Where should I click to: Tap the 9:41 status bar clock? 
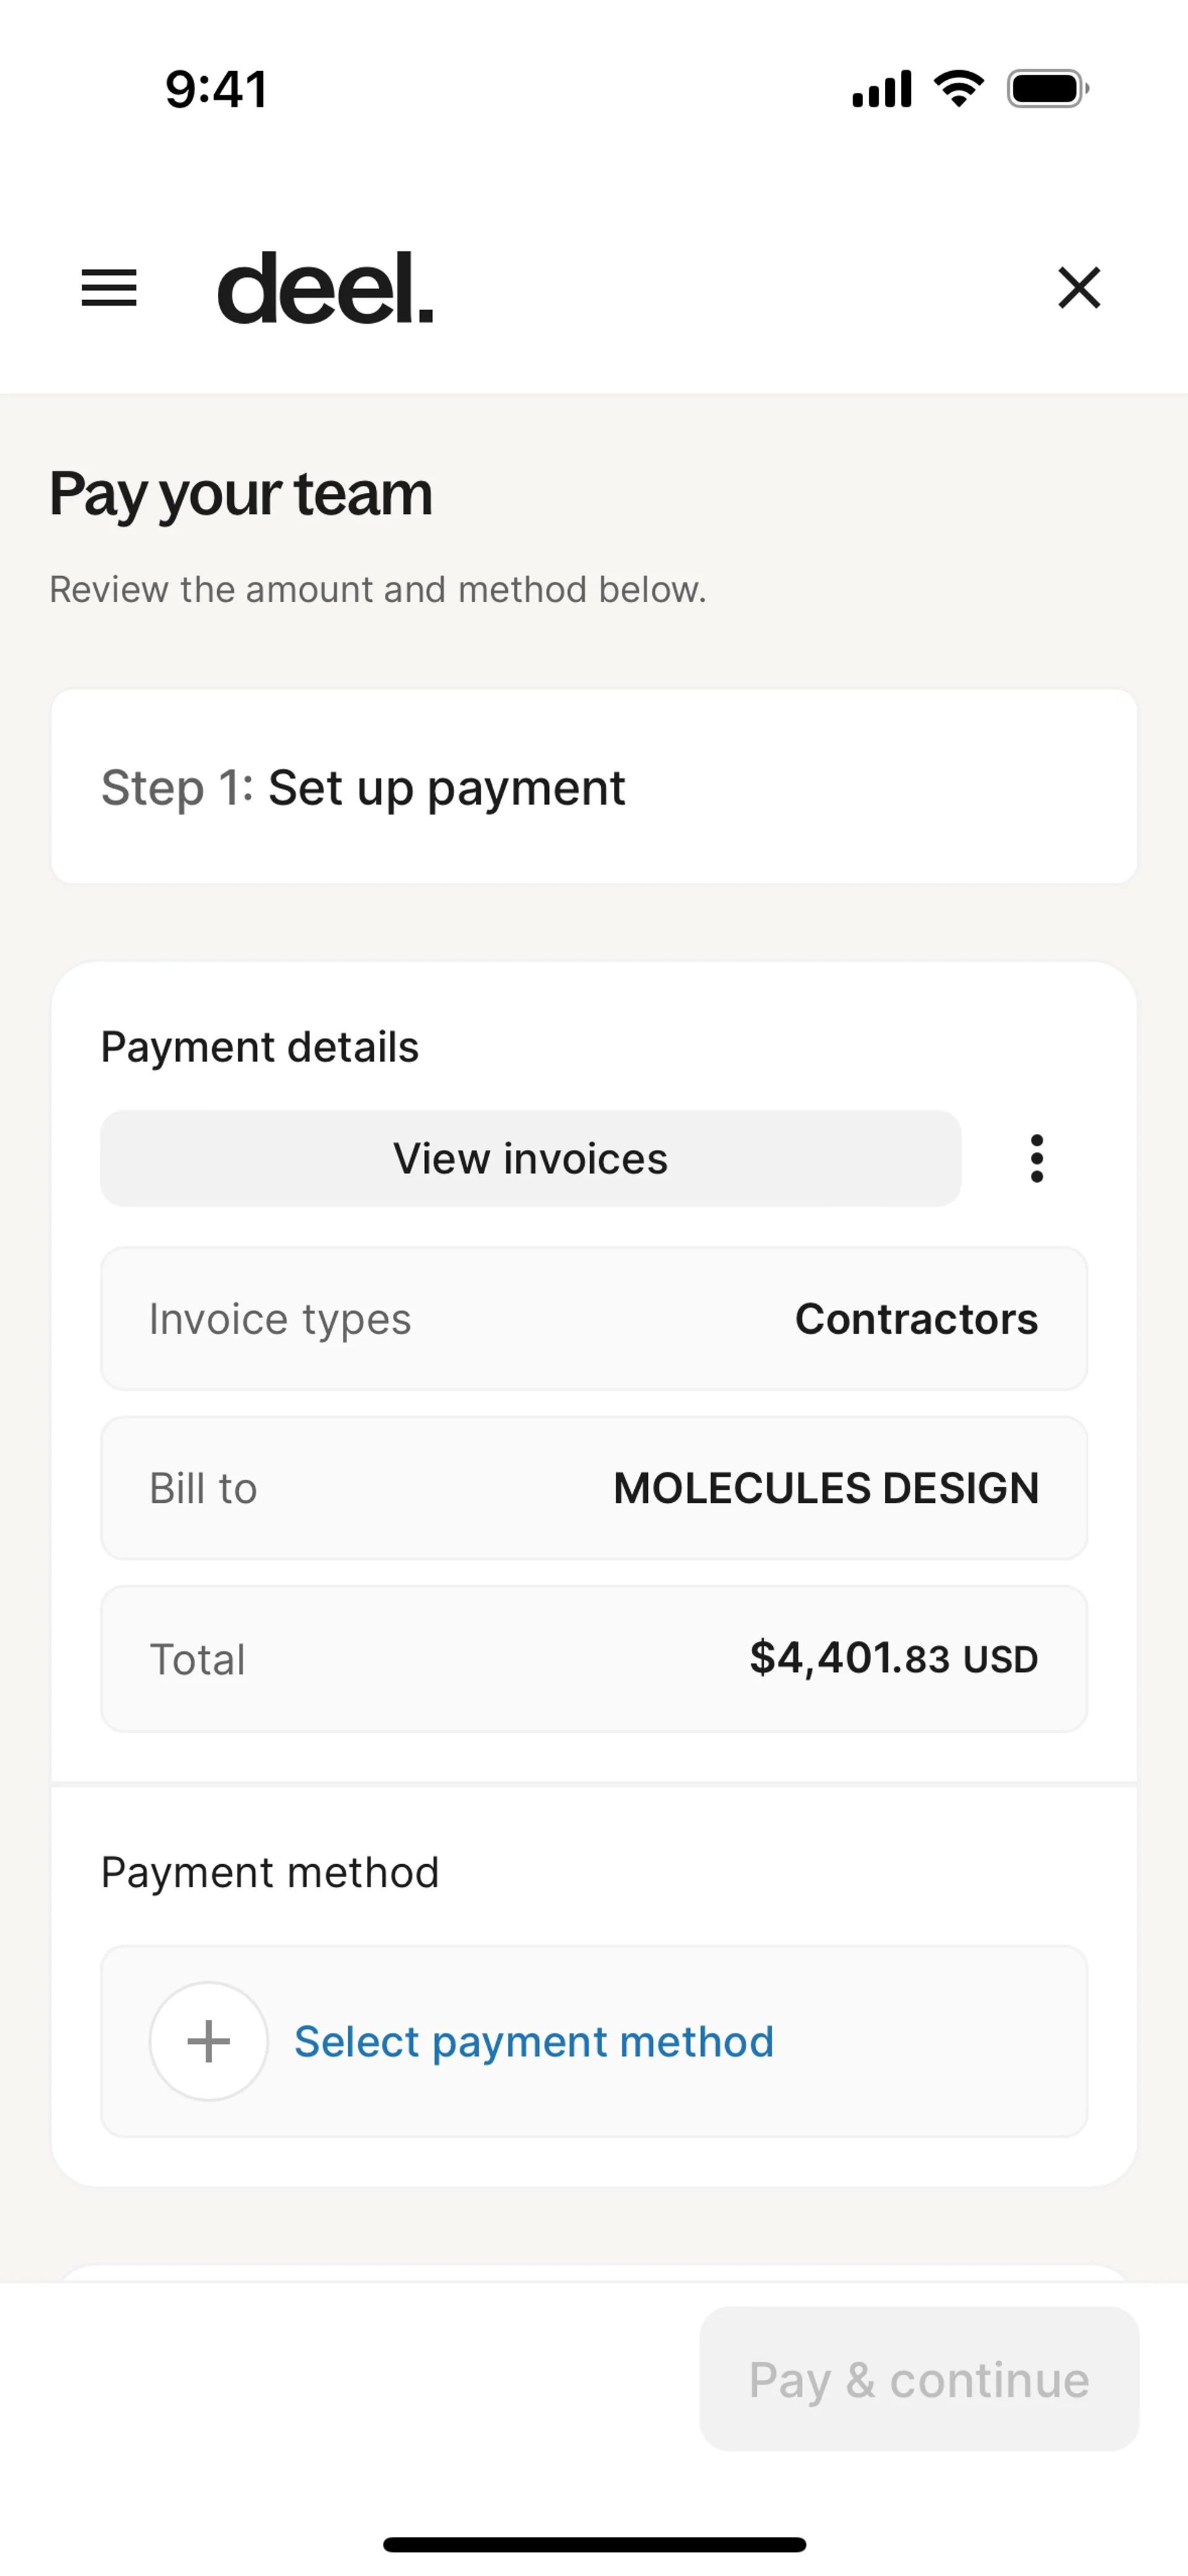coord(216,89)
